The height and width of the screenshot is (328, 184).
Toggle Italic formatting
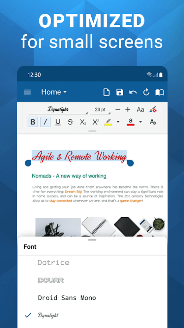pos(45,122)
